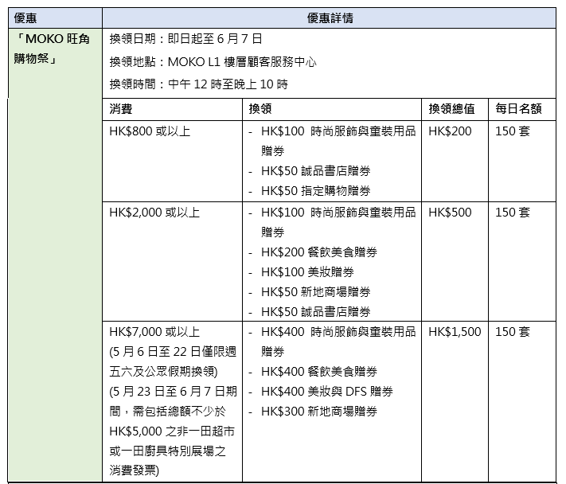This screenshot has width=566, height=484.
Task: Select the HK$800 或以上 cell
Action: (x=150, y=131)
